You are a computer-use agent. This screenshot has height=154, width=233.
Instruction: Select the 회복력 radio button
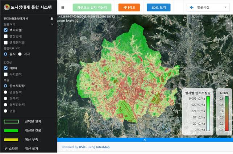pyautogui.click(x=6, y=98)
